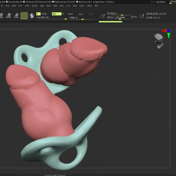Enable Zadd sculpting mode
The height and width of the screenshot is (176, 176).
click(70, 14)
